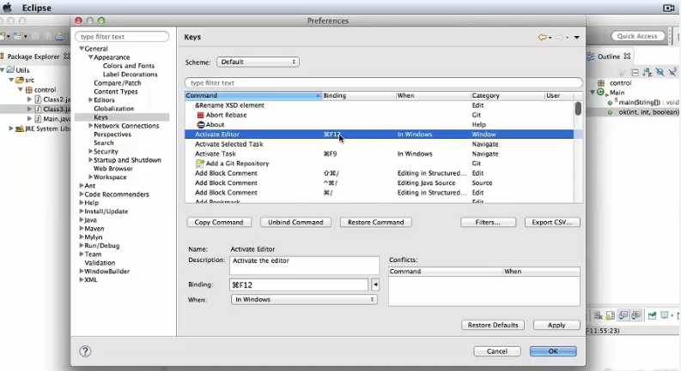This screenshot has width=681, height=371.
Task: Click the Binding input field
Action: pyautogui.click(x=299, y=284)
